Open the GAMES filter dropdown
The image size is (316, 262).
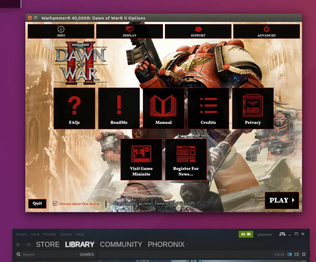[x=87, y=254]
